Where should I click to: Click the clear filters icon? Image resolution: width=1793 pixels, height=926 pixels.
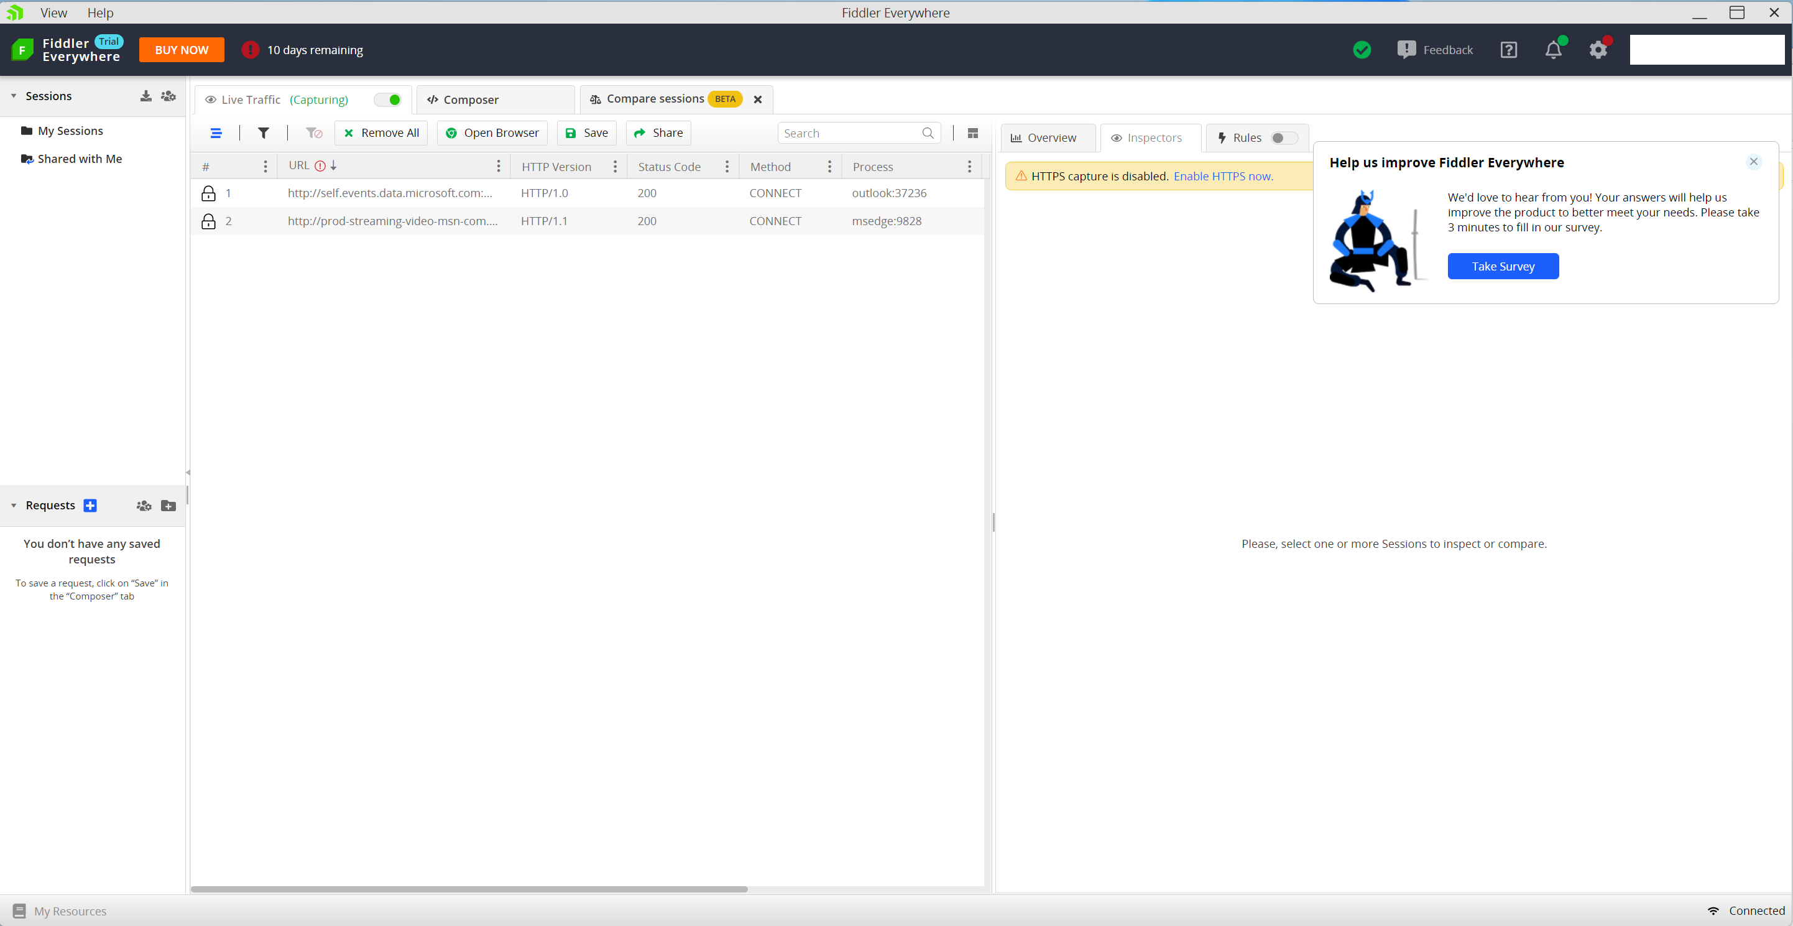[x=313, y=133]
